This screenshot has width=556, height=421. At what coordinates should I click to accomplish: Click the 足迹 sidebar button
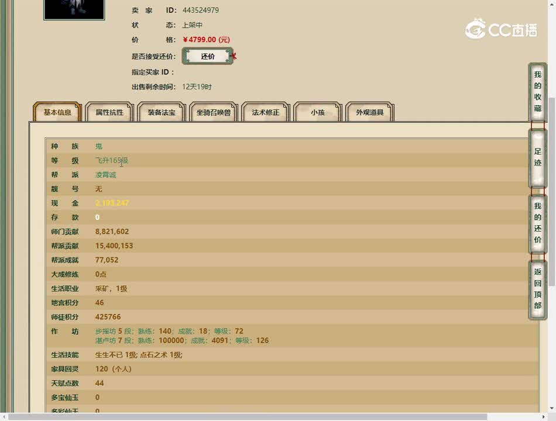click(x=537, y=157)
